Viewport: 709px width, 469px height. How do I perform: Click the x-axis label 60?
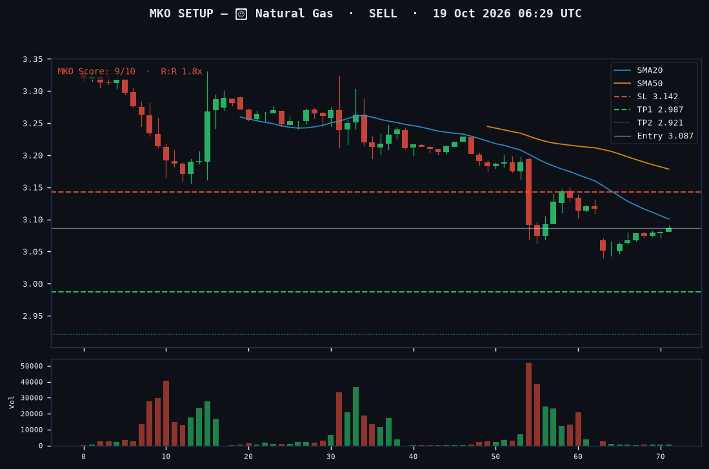point(578,456)
